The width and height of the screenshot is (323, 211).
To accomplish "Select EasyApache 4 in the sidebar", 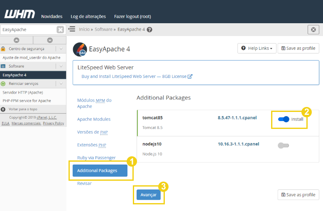I will (33, 75).
